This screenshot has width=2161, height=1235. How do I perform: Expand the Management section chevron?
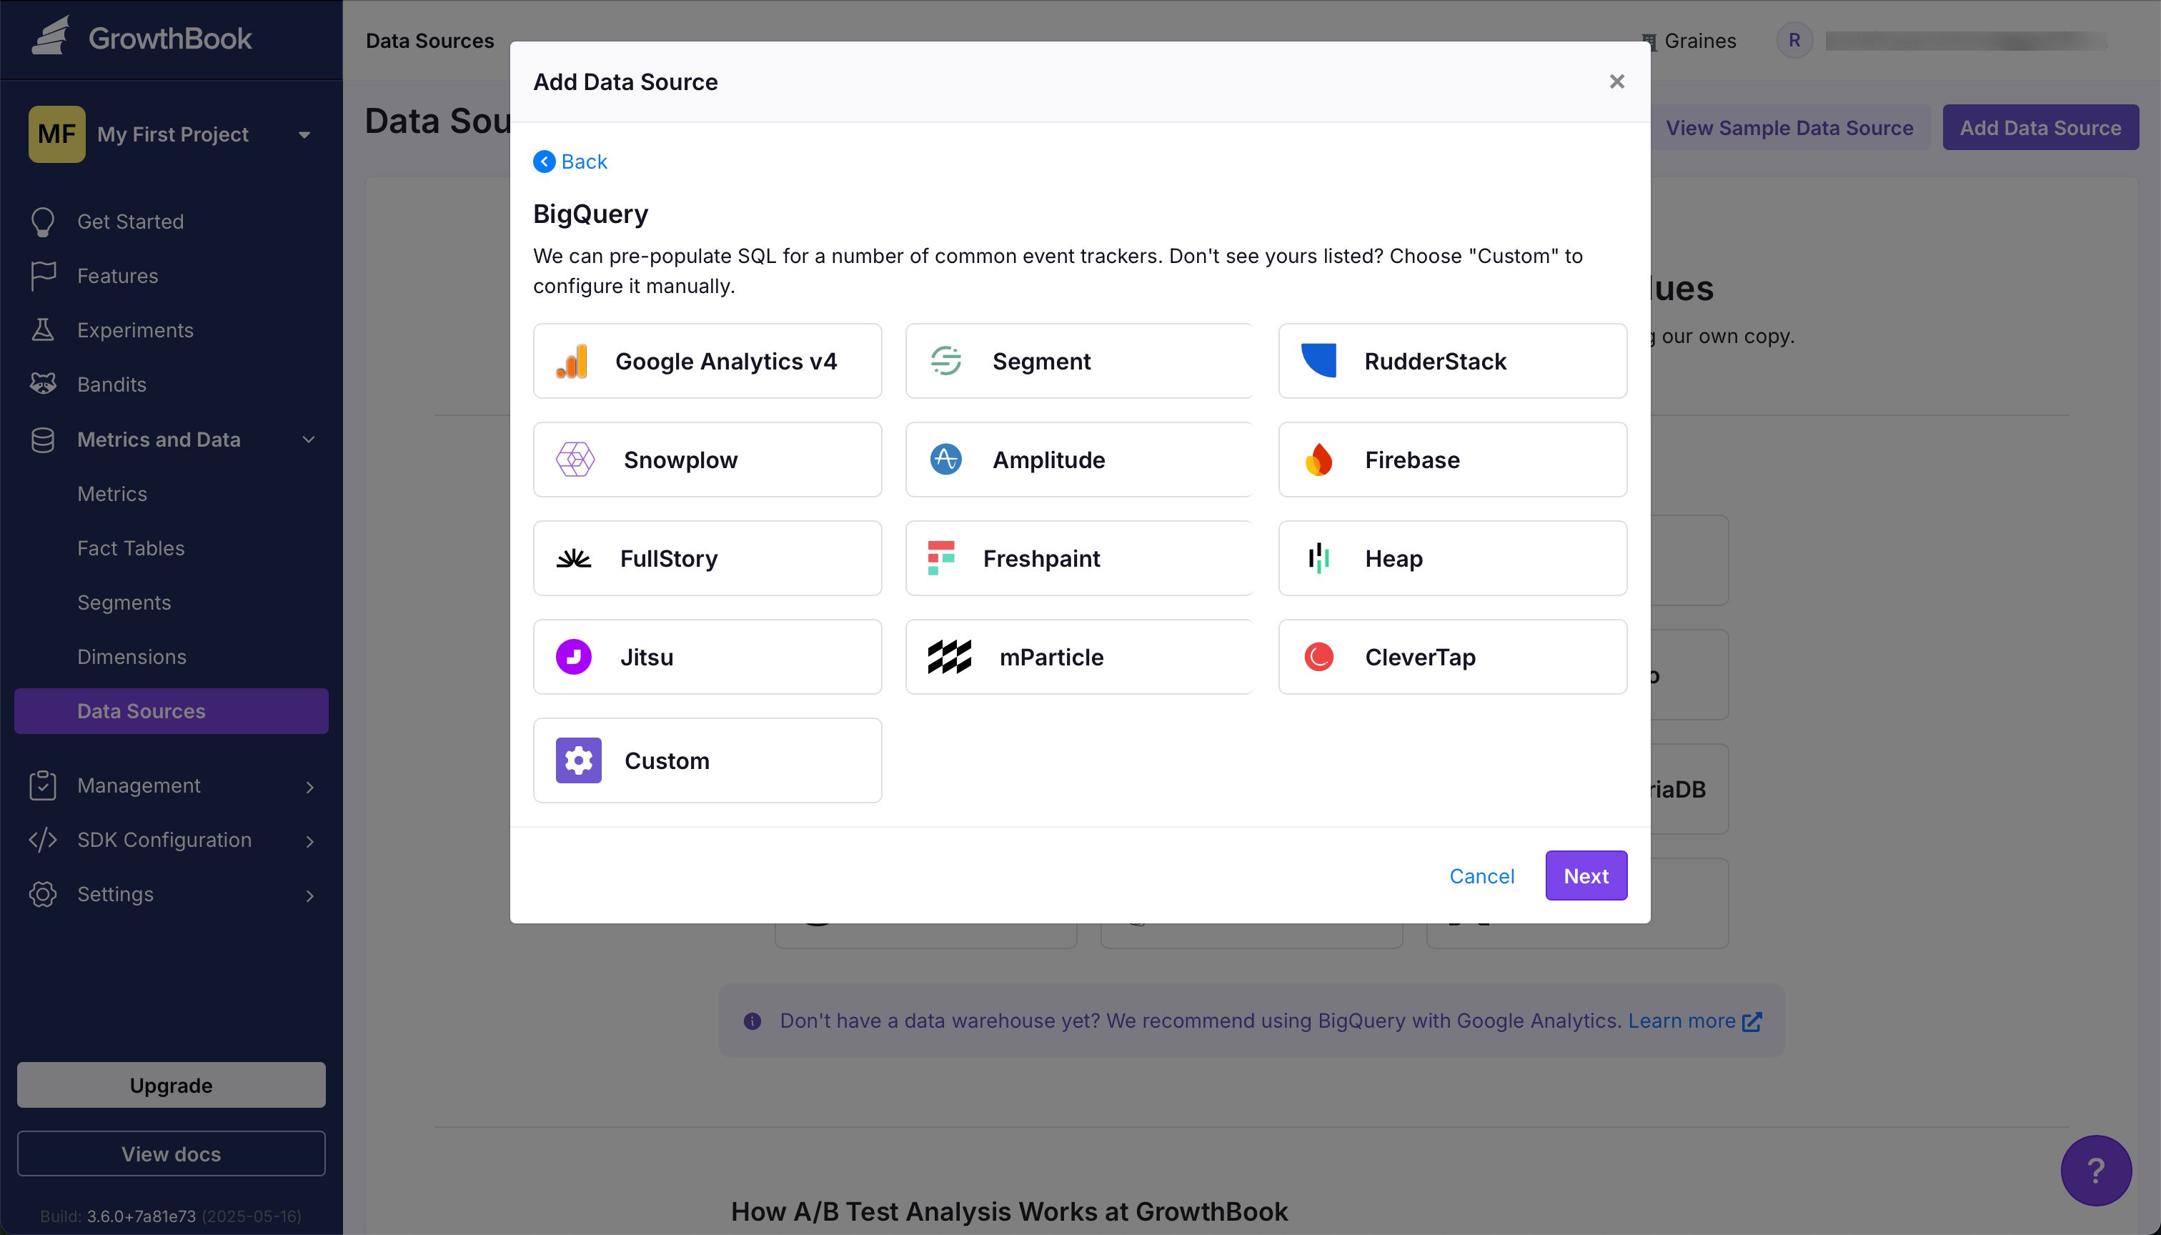click(309, 787)
